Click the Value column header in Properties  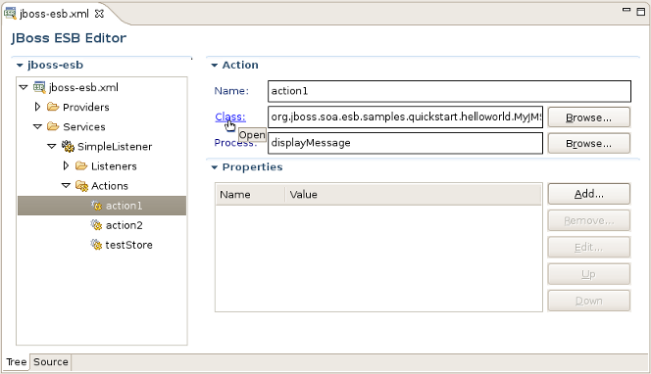click(x=413, y=195)
